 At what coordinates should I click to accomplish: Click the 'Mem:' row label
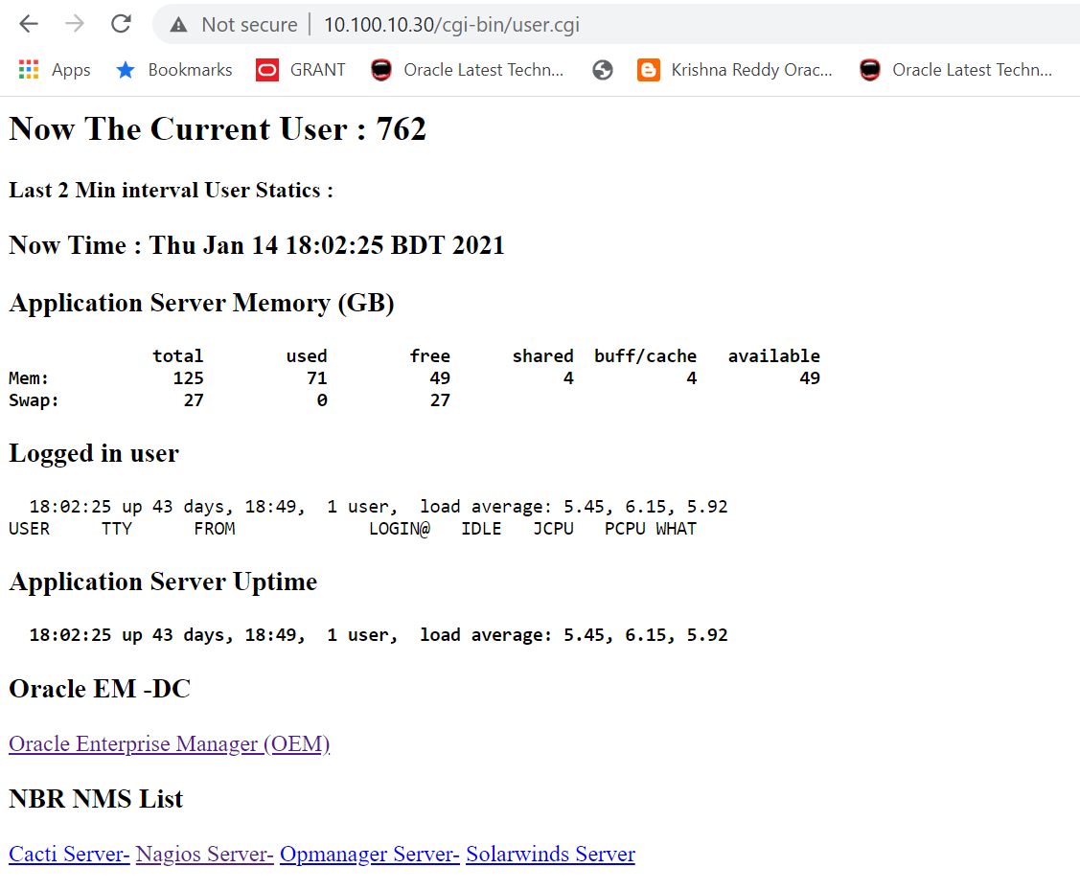[29, 377]
